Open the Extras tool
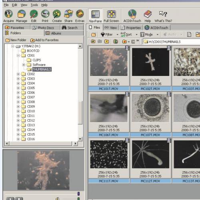The image size is (200, 200). [x=80, y=16]
